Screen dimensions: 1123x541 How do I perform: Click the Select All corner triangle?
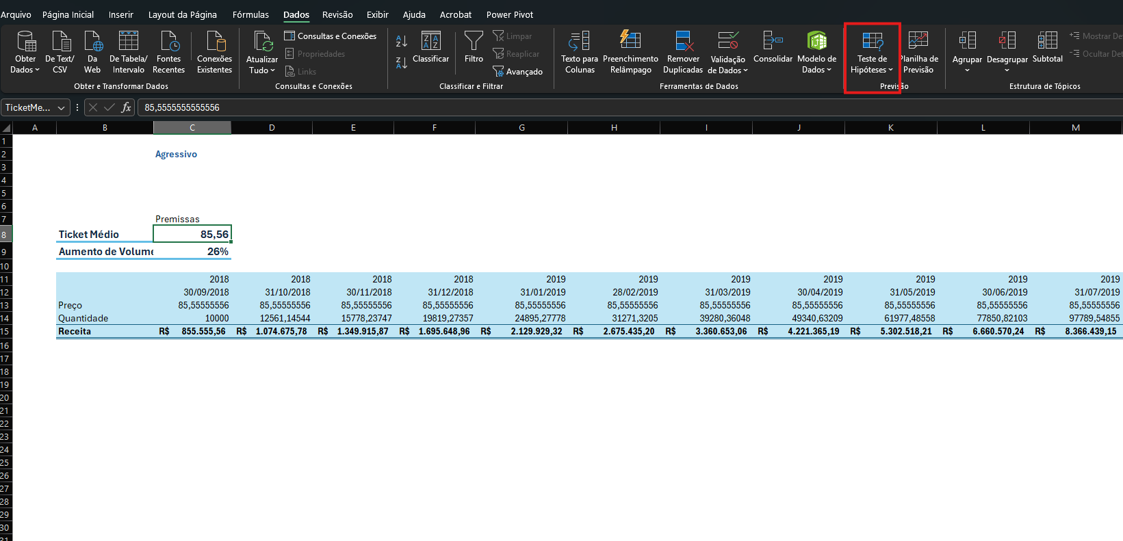coord(6,127)
